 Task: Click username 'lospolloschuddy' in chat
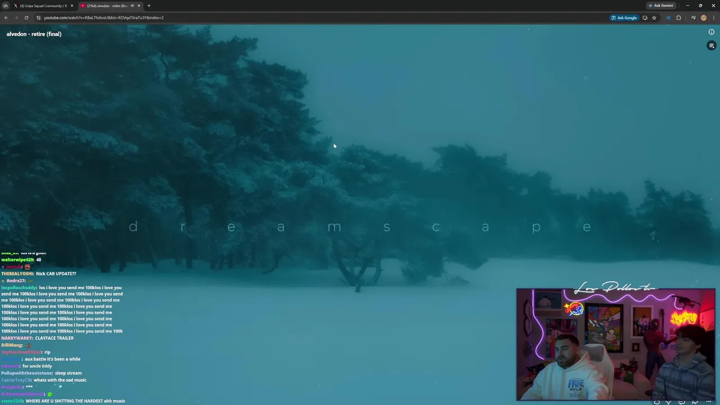(x=19, y=288)
